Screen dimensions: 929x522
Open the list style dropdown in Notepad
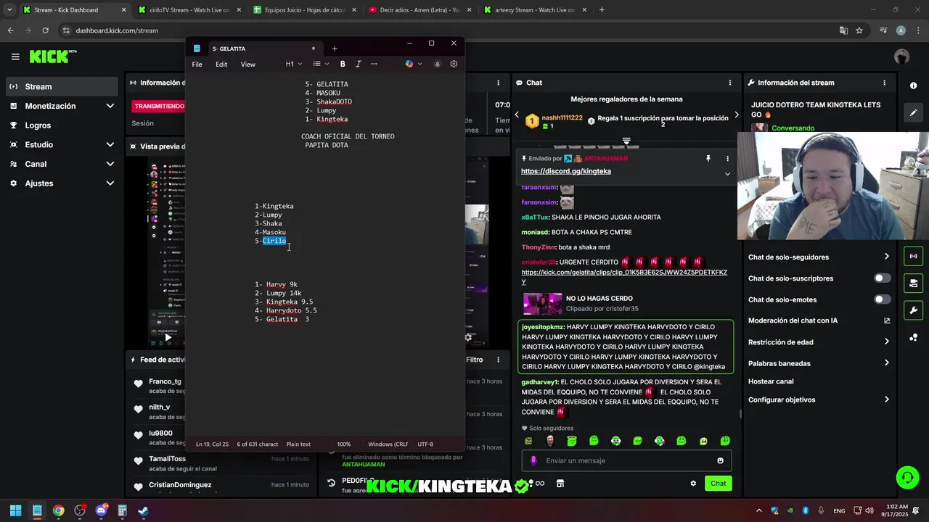click(x=320, y=64)
